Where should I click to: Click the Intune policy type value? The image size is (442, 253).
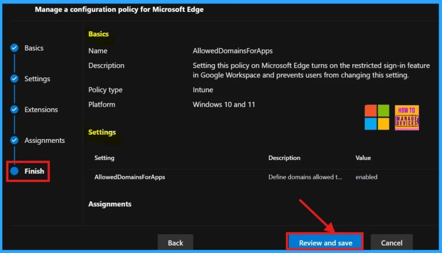203,90
